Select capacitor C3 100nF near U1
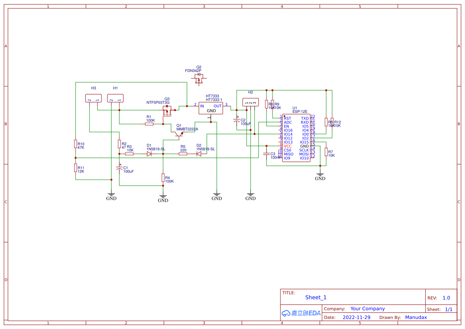465x329 pixels. pos(267,154)
